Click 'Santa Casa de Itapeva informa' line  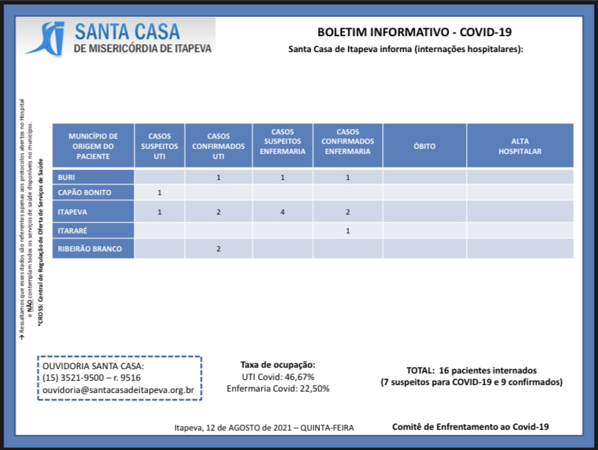click(x=406, y=49)
